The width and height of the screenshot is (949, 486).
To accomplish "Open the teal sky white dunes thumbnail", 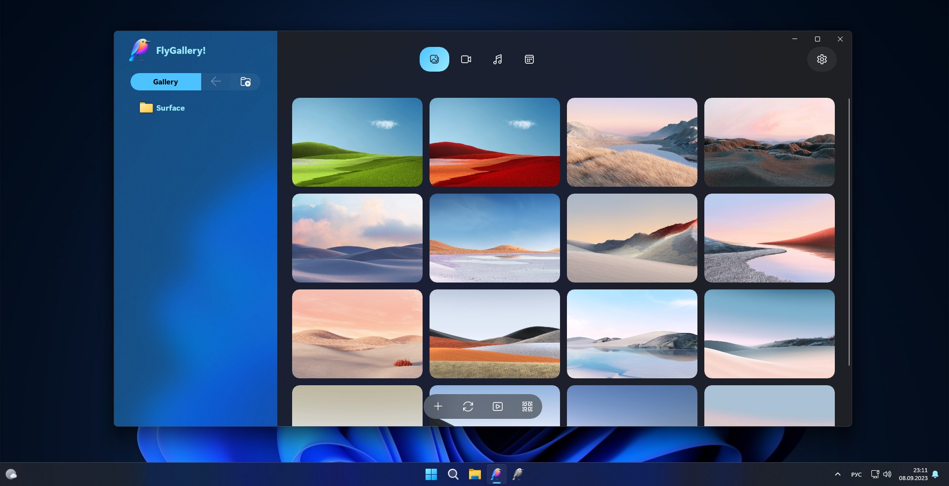I will 770,334.
